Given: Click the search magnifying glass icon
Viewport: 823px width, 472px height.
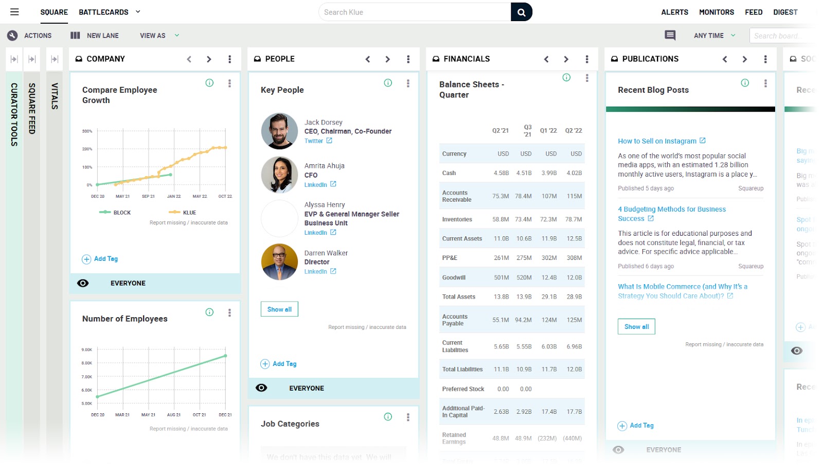Looking at the screenshot, I should click(x=521, y=12).
